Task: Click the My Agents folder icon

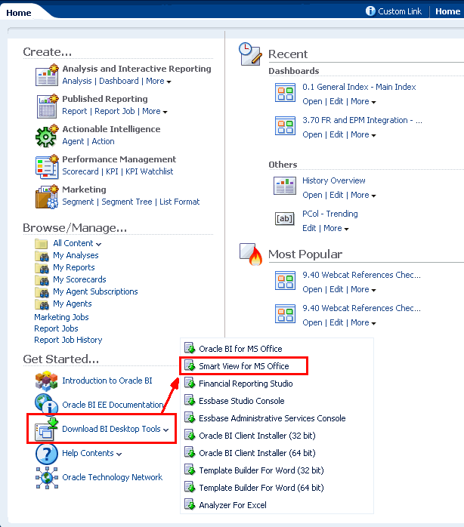Action: (x=42, y=304)
